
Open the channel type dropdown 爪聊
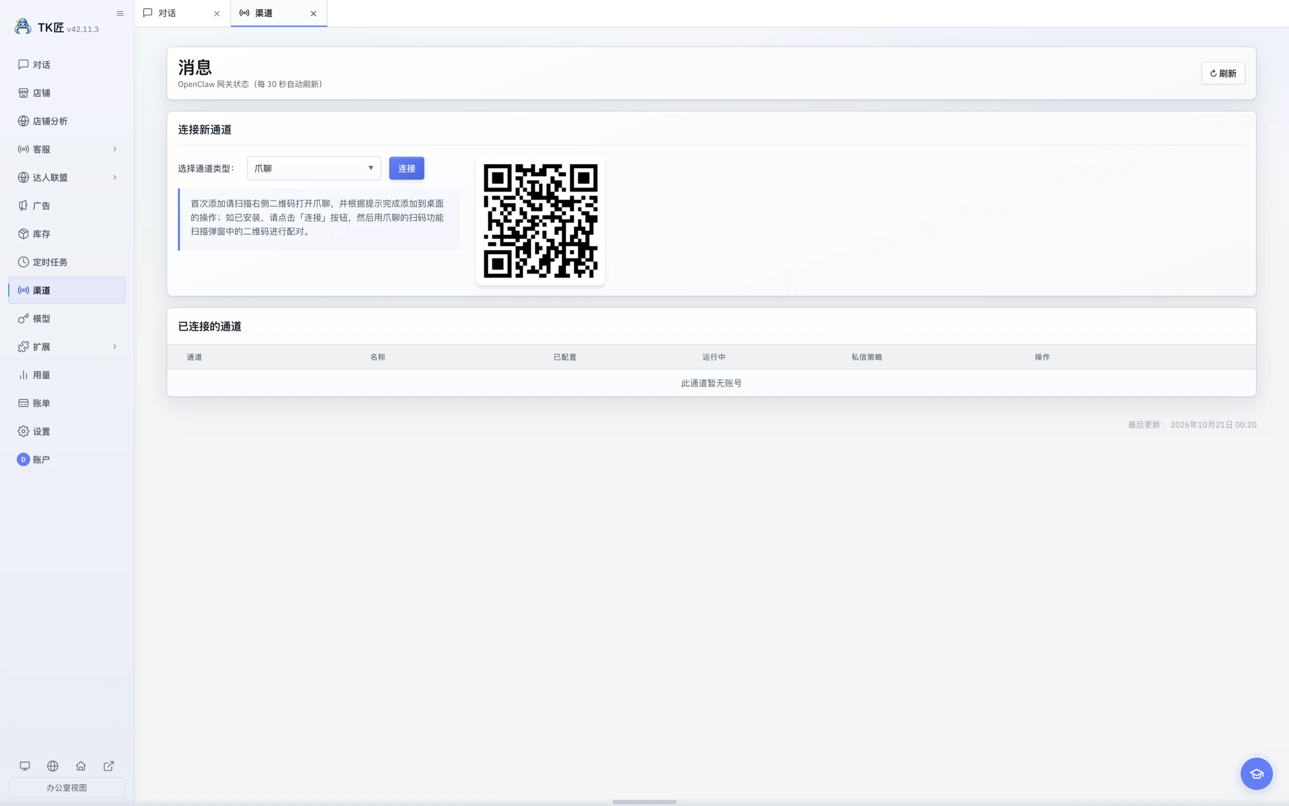coord(314,168)
